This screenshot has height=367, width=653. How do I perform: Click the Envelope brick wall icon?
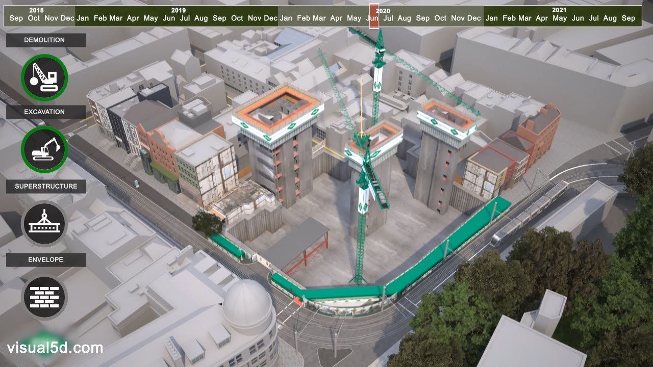coord(44,298)
